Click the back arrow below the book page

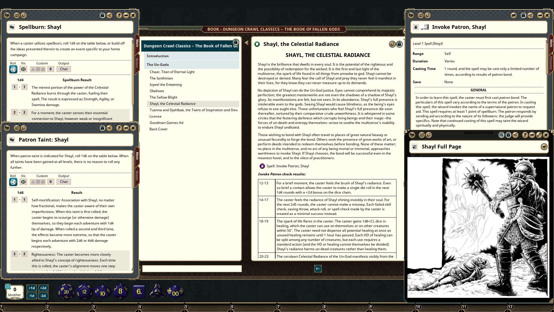coord(318,269)
